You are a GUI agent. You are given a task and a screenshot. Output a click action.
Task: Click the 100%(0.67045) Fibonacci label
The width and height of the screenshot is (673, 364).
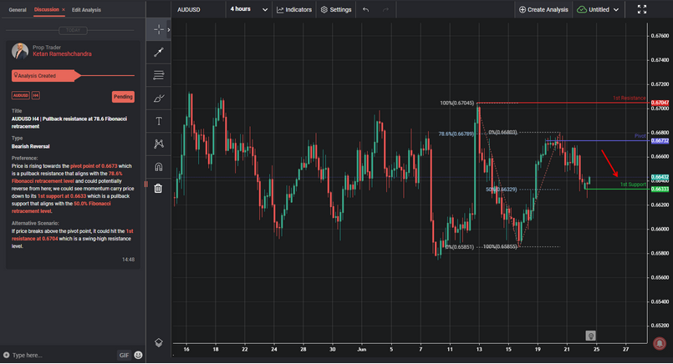tap(457, 103)
